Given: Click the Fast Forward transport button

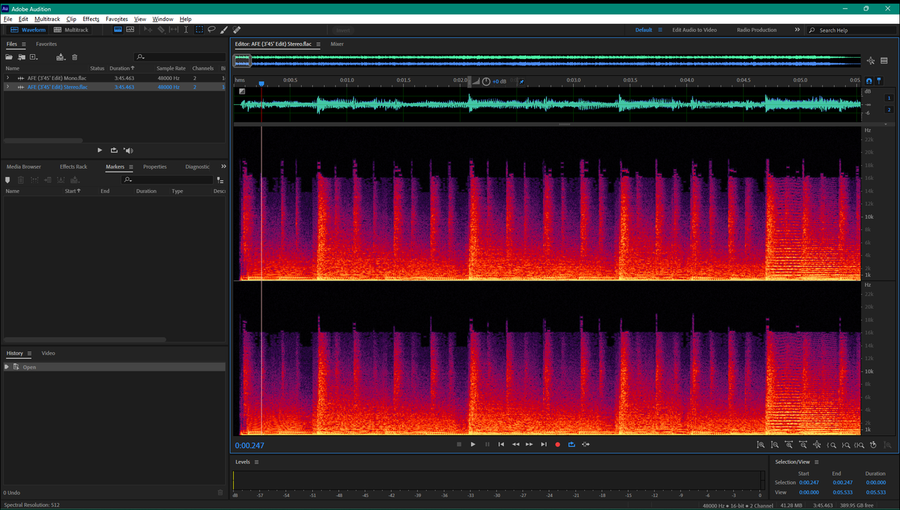Looking at the screenshot, I should pyautogui.click(x=529, y=445).
